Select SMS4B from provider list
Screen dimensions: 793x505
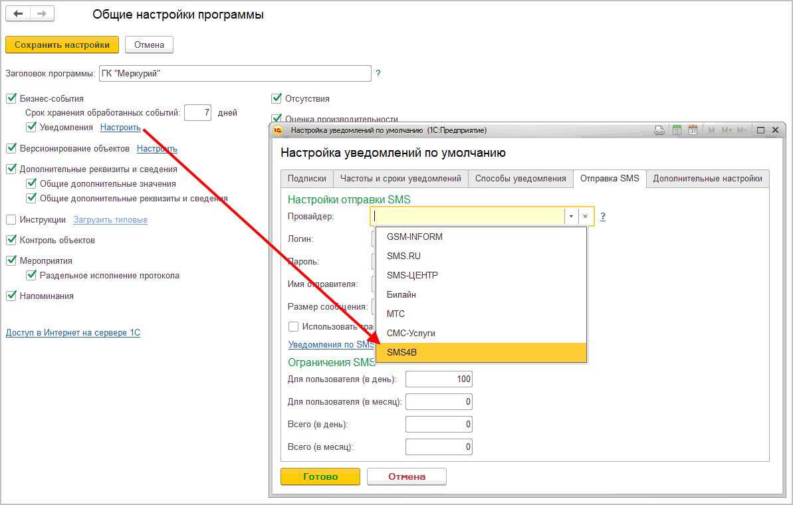tap(481, 352)
